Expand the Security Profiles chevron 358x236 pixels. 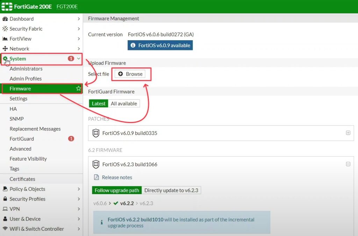(x=79, y=199)
